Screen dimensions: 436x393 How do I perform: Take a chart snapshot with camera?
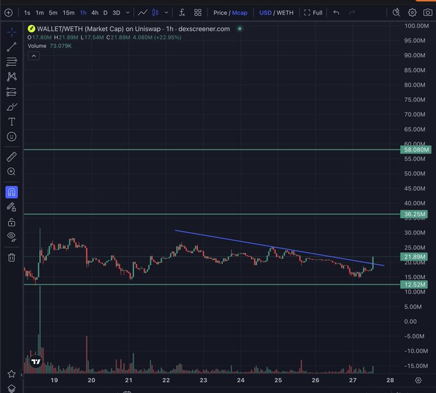click(x=428, y=13)
